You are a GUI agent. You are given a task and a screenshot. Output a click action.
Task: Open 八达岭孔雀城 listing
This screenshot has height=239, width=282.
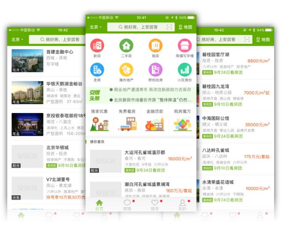coord(235,159)
